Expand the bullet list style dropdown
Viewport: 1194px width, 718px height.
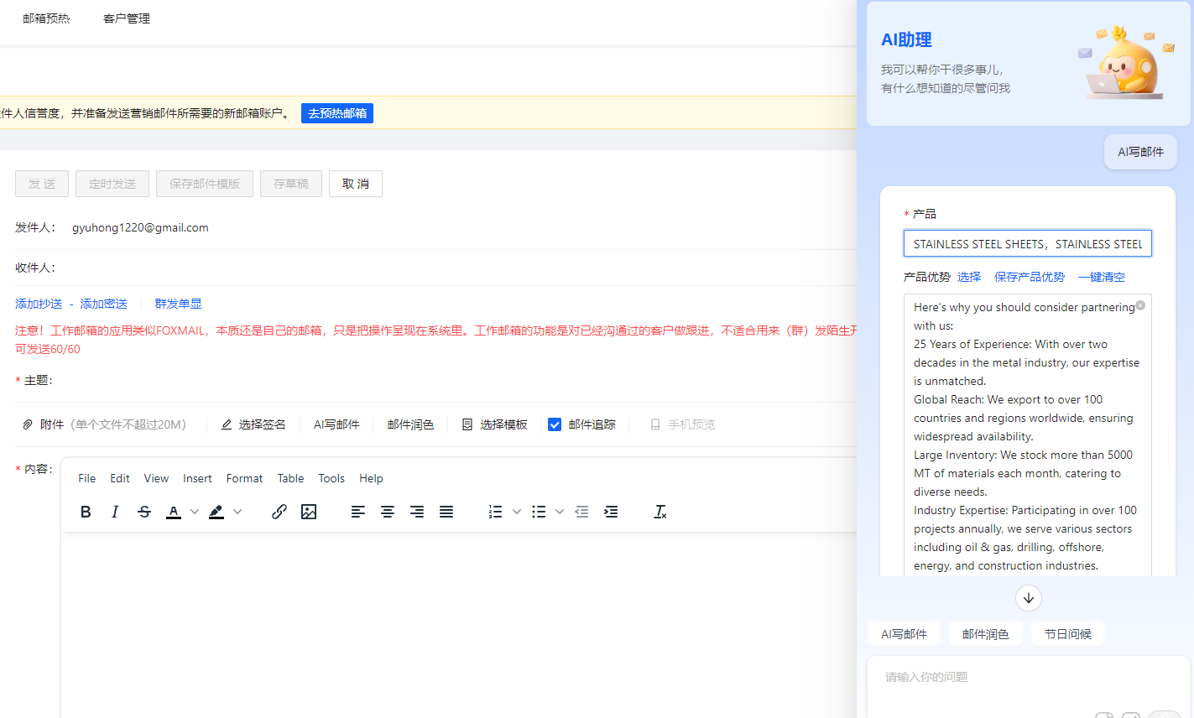pyautogui.click(x=560, y=512)
